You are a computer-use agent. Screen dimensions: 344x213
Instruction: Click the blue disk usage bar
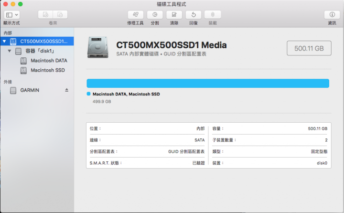point(208,84)
